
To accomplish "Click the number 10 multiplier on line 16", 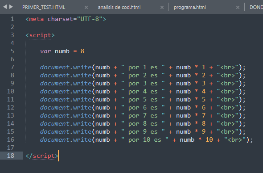I will 209,140.
